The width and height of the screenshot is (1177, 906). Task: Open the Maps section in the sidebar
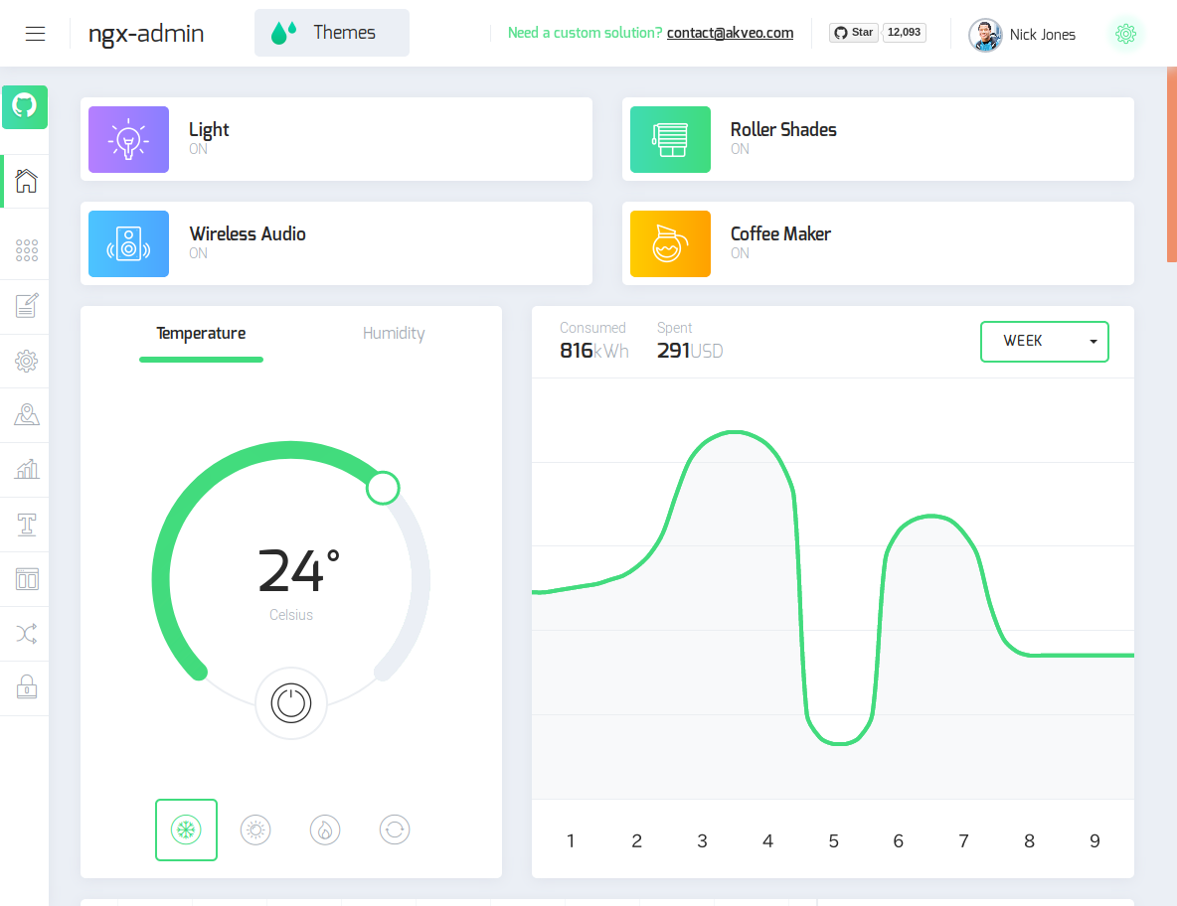tap(25, 414)
